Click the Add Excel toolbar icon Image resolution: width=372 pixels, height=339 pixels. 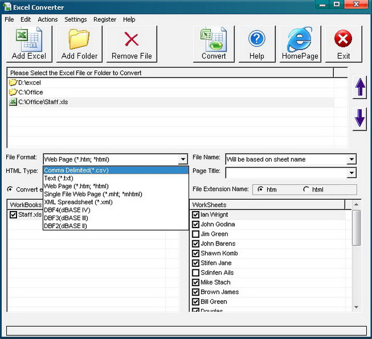pyautogui.click(x=29, y=44)
